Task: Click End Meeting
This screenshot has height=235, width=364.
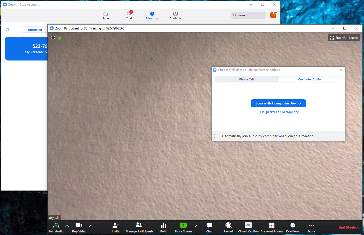Action: (349, 227)
